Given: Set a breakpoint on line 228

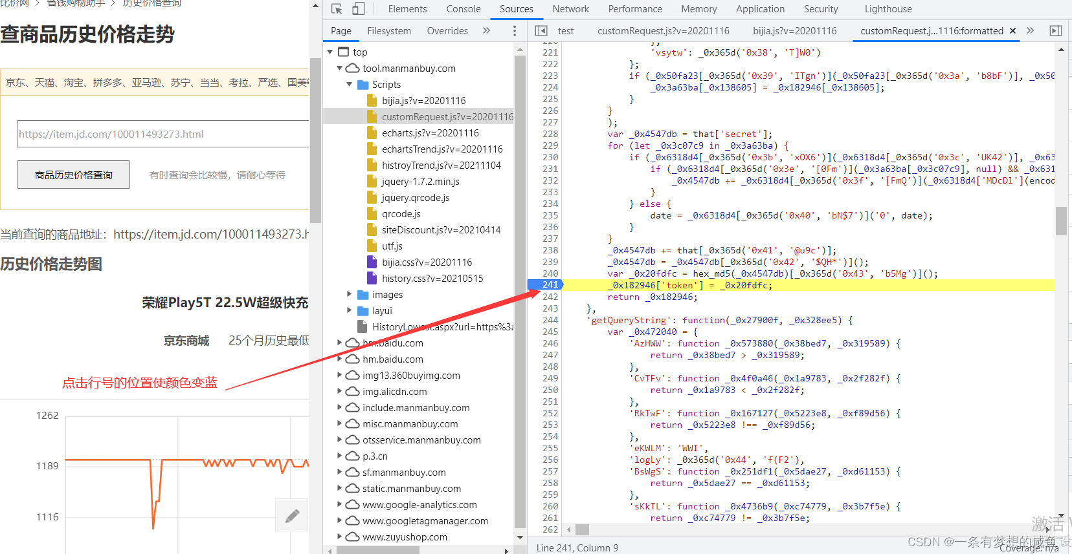Looking at the screenshot, I should [550, 134].
